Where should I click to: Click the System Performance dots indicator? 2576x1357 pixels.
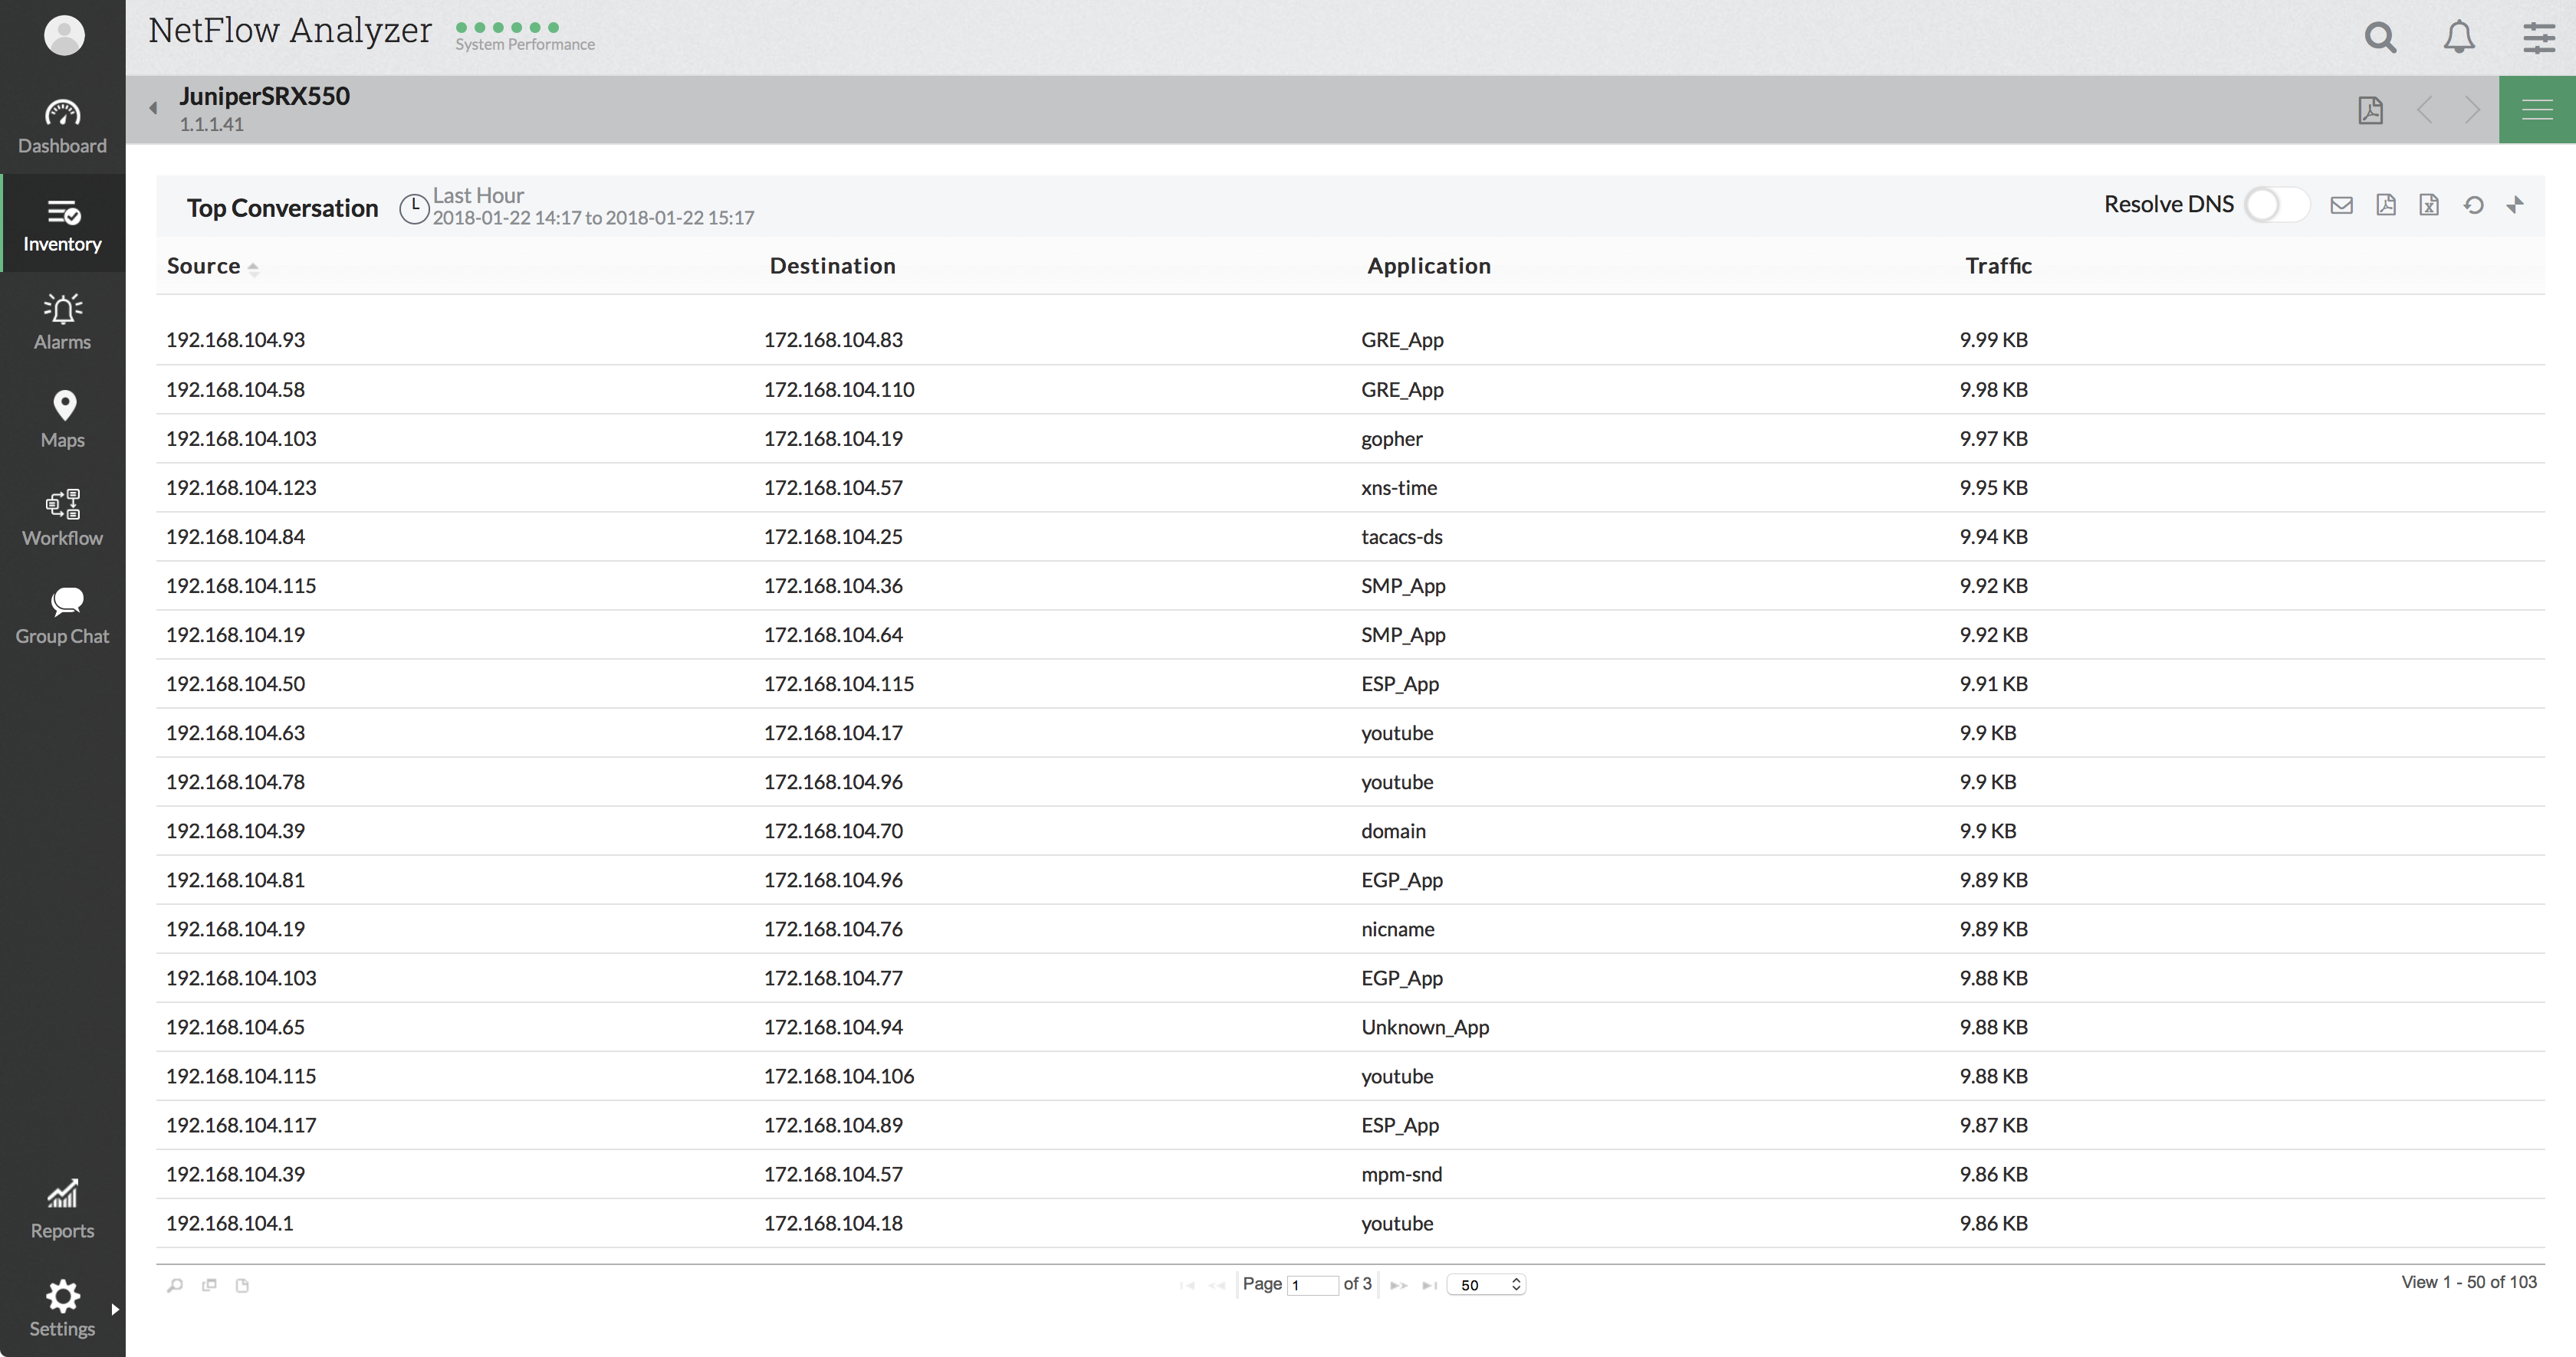(508, 27)
